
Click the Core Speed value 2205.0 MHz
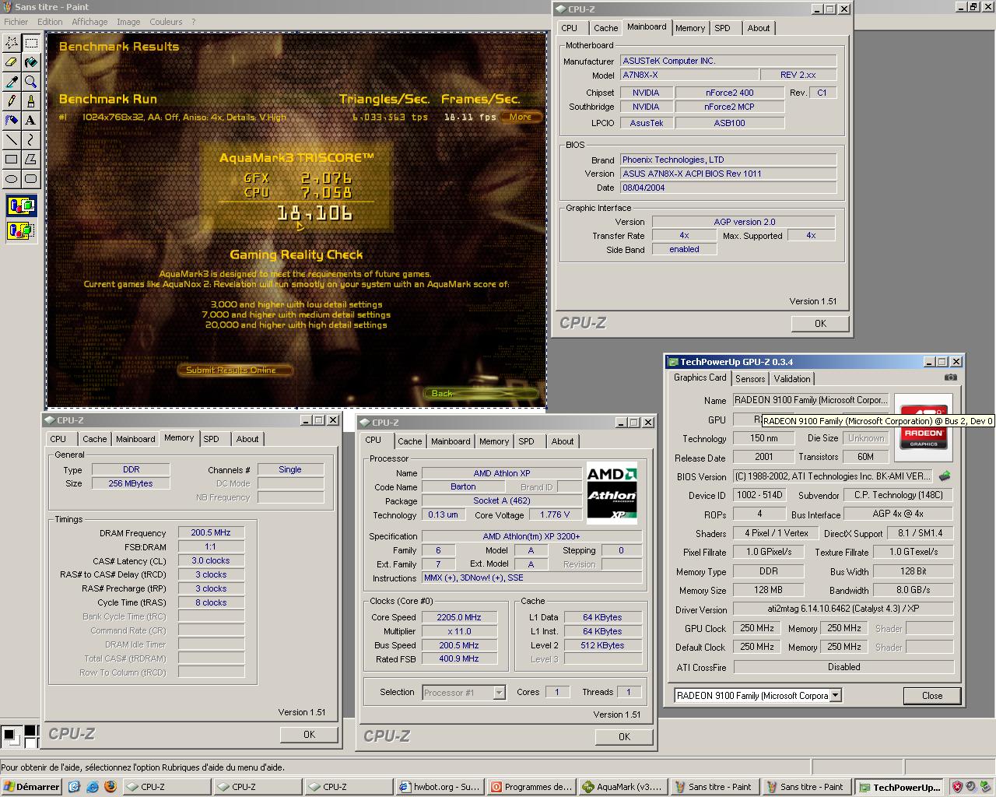point(459,617)
